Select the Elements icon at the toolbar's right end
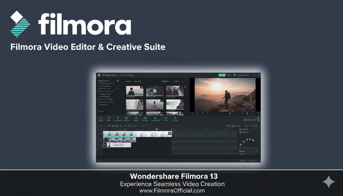The height and width of the screenshot is (196, 343). coord(175,118)
